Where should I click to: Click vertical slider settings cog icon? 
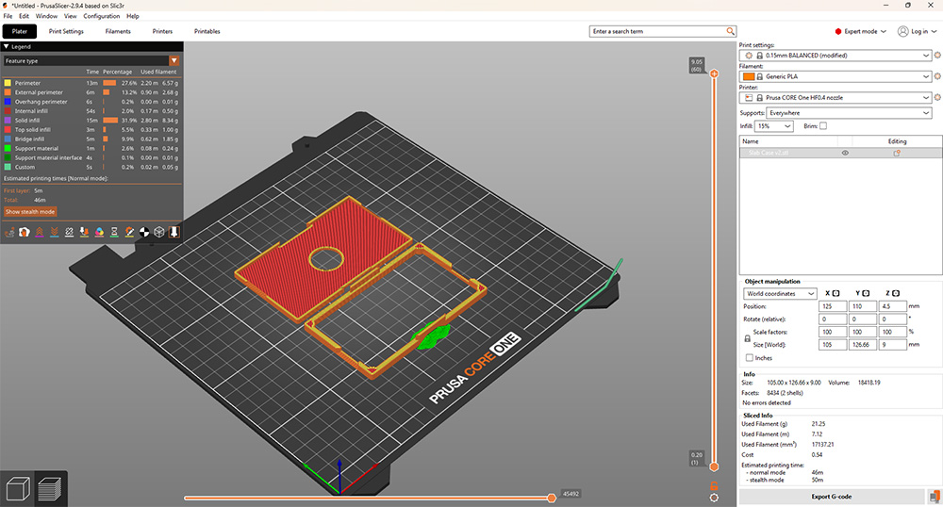714,498
